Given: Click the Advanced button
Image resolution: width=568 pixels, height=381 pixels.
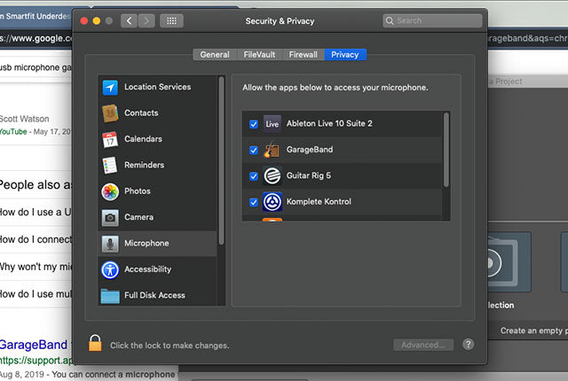Looking at the screenshot, I should (423, 345).
